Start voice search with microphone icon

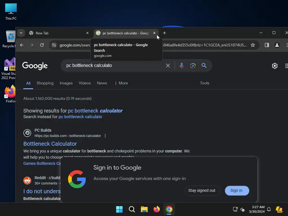click(x=181, y=66)
